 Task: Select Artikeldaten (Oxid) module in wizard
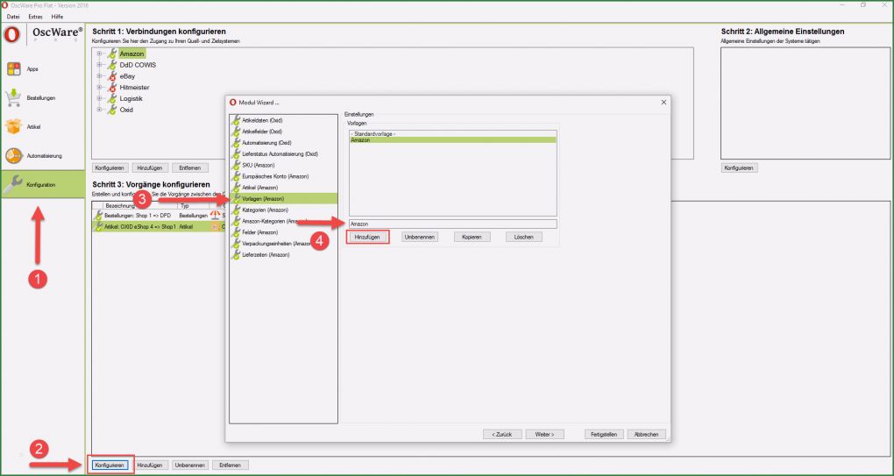[x=262, y=119]
